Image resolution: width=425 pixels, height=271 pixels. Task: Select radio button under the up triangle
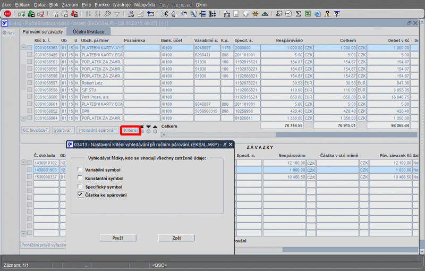155,131
